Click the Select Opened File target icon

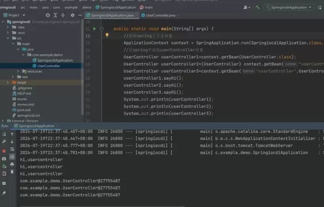pos(48,15)
